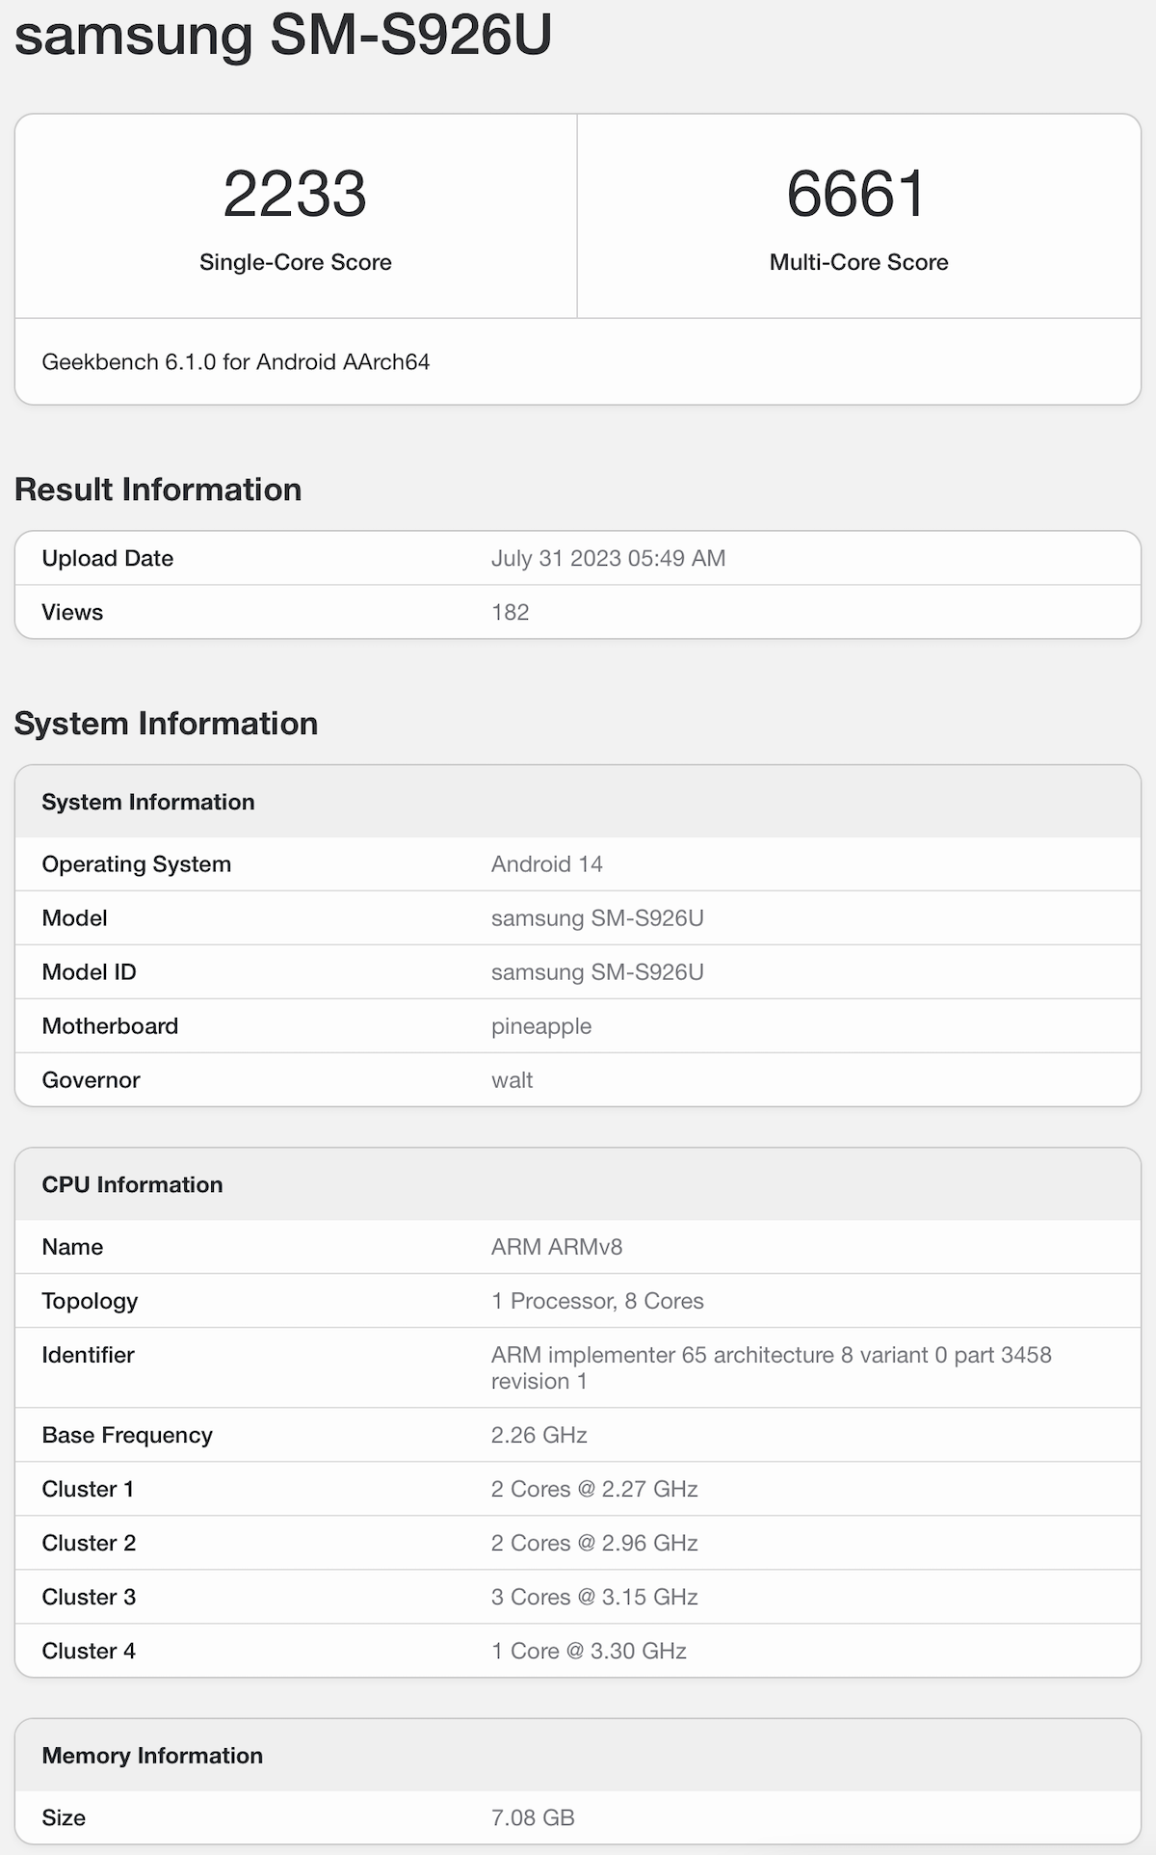Screen dimensions: 1156x1855
Task: Click the walt governor value
Action: tap(512, 1080)
